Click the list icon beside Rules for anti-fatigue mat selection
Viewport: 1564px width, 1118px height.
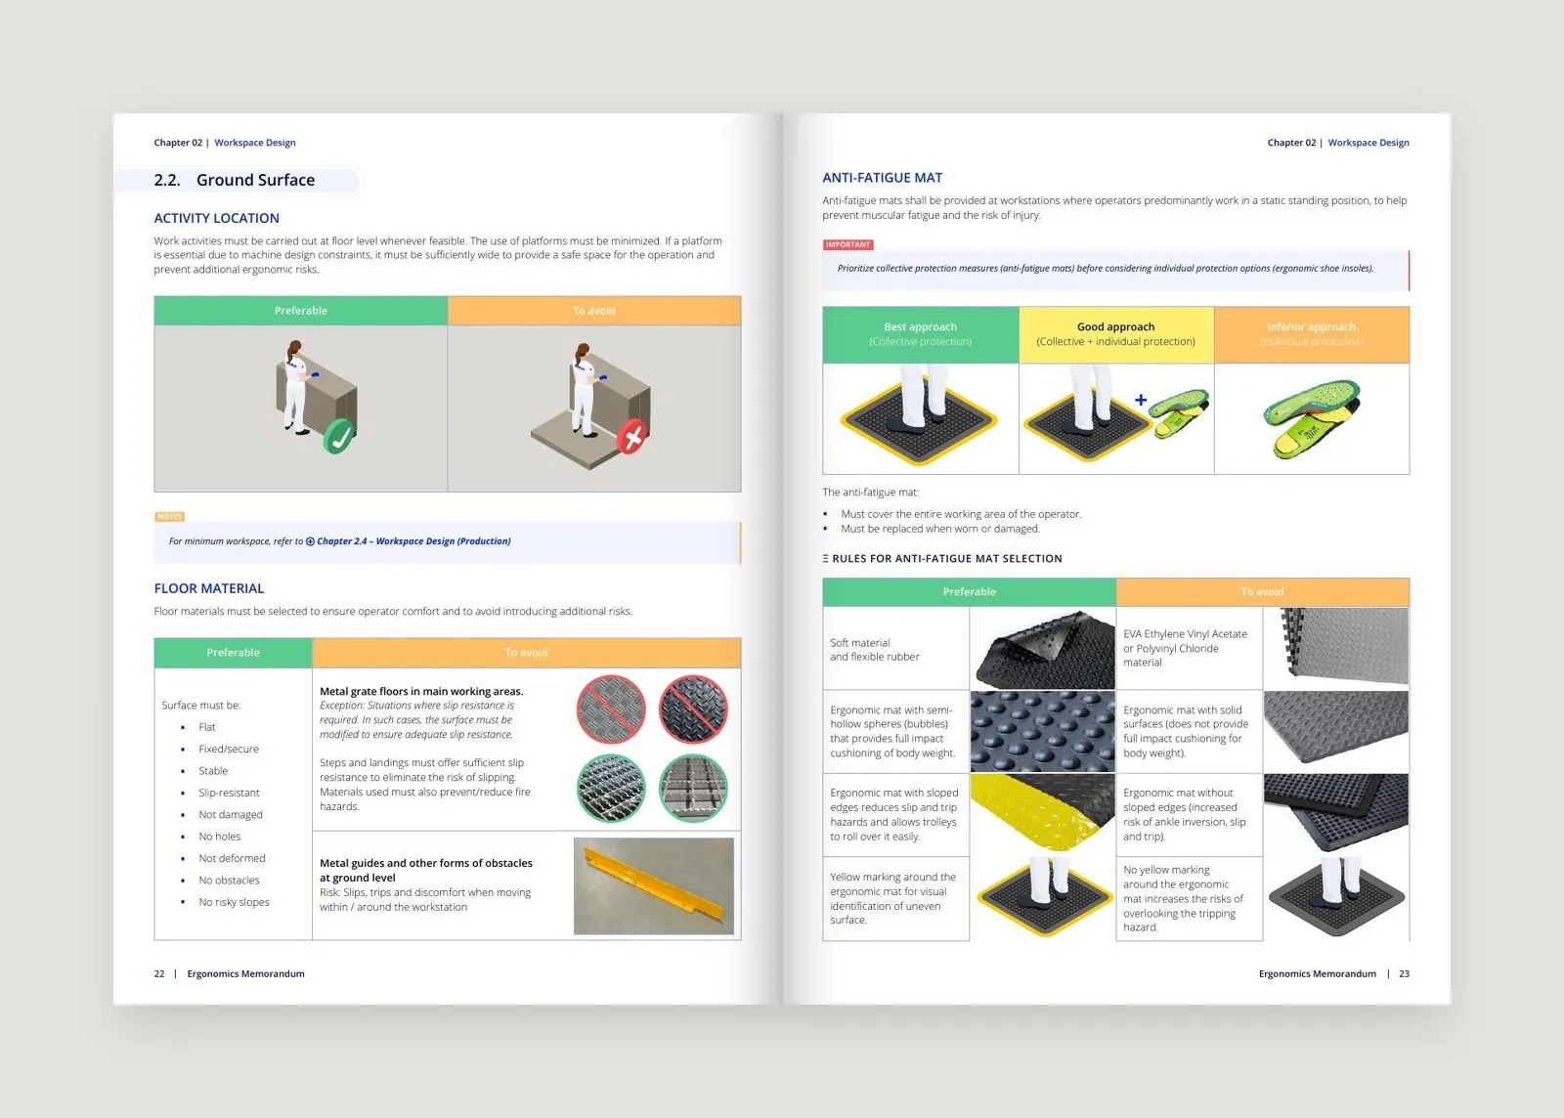[825, 559]
